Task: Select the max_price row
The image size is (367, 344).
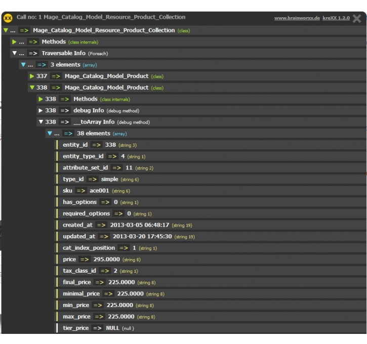Action: coord(210,317)
